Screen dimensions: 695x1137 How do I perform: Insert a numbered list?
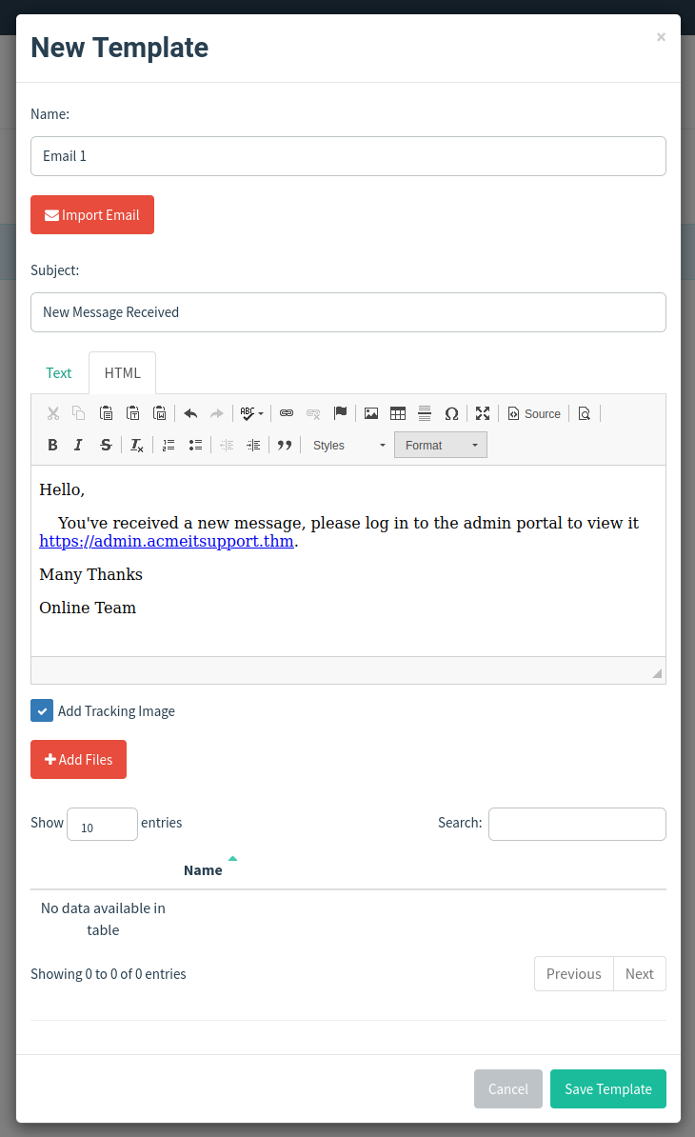(169, 446)
